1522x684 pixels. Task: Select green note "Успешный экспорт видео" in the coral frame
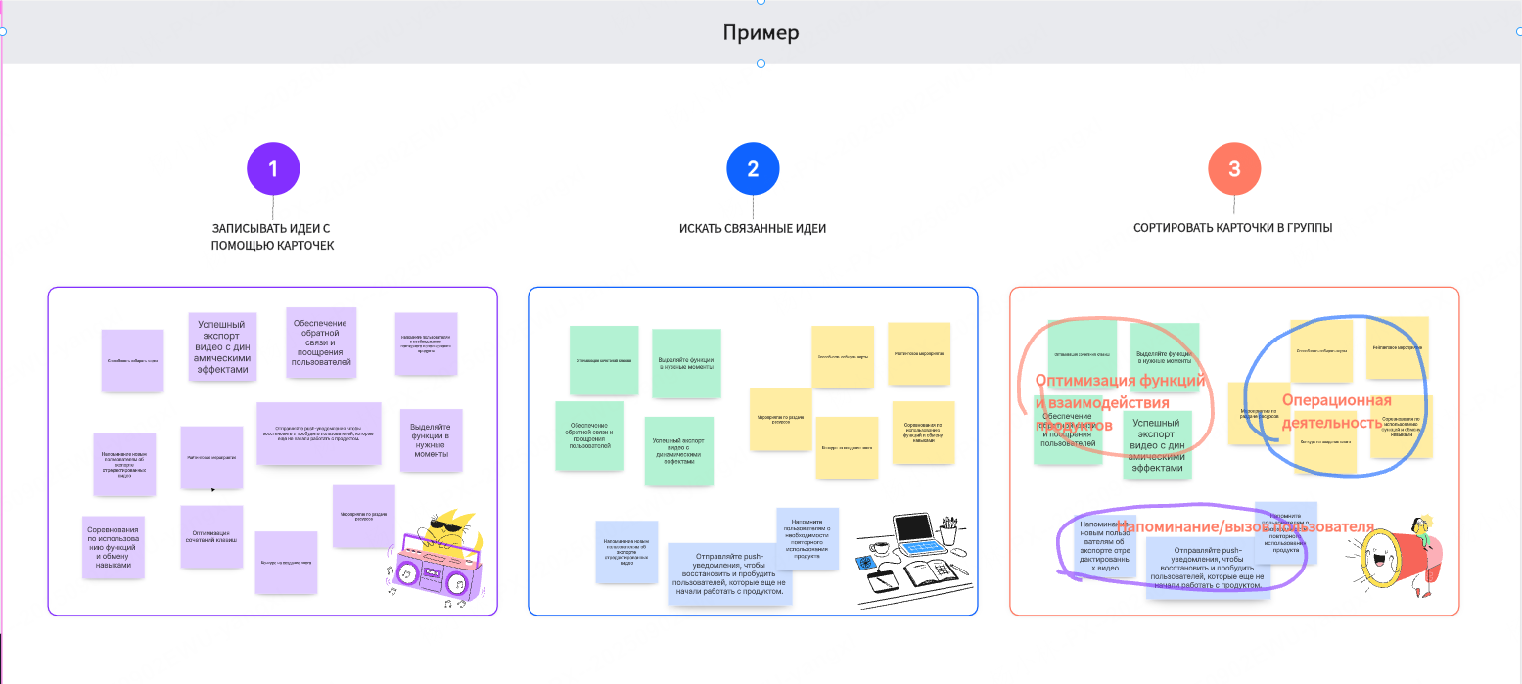[1157, 446]
